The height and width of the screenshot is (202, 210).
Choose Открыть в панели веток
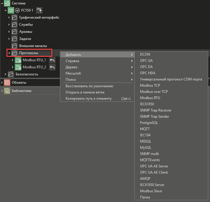pyautogui.click(x=97, y=92)
